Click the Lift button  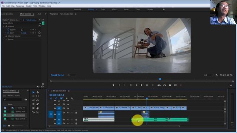coord(159,85)
